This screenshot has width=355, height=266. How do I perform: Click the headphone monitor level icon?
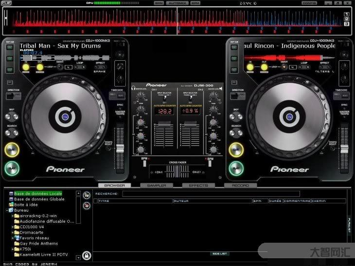(x=133, y=88)
